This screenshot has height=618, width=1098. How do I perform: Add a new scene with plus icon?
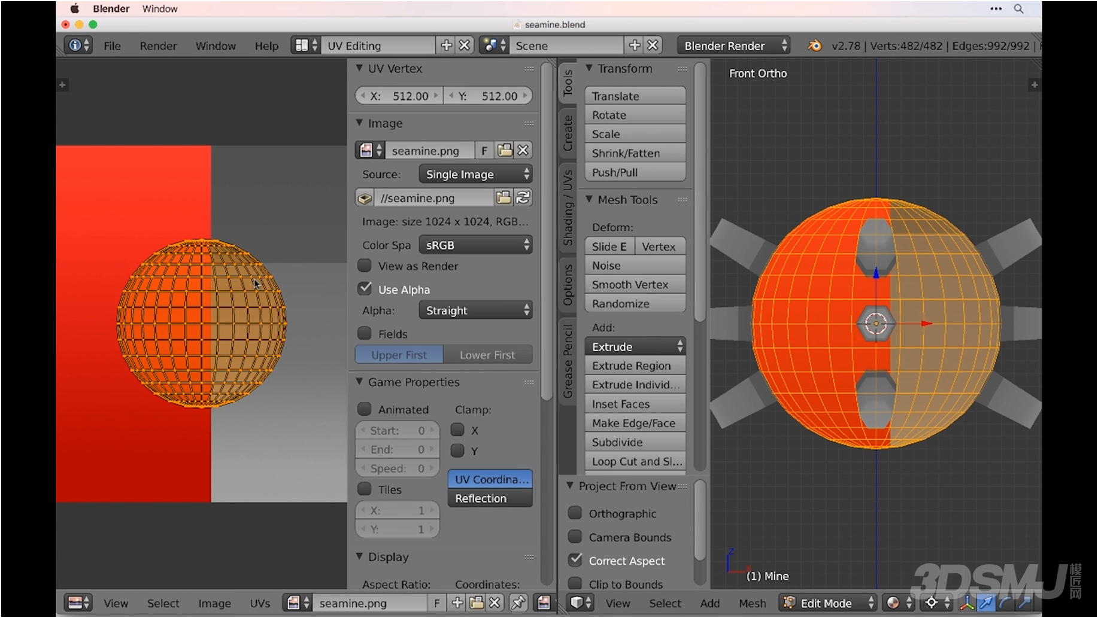coord(635,45)
